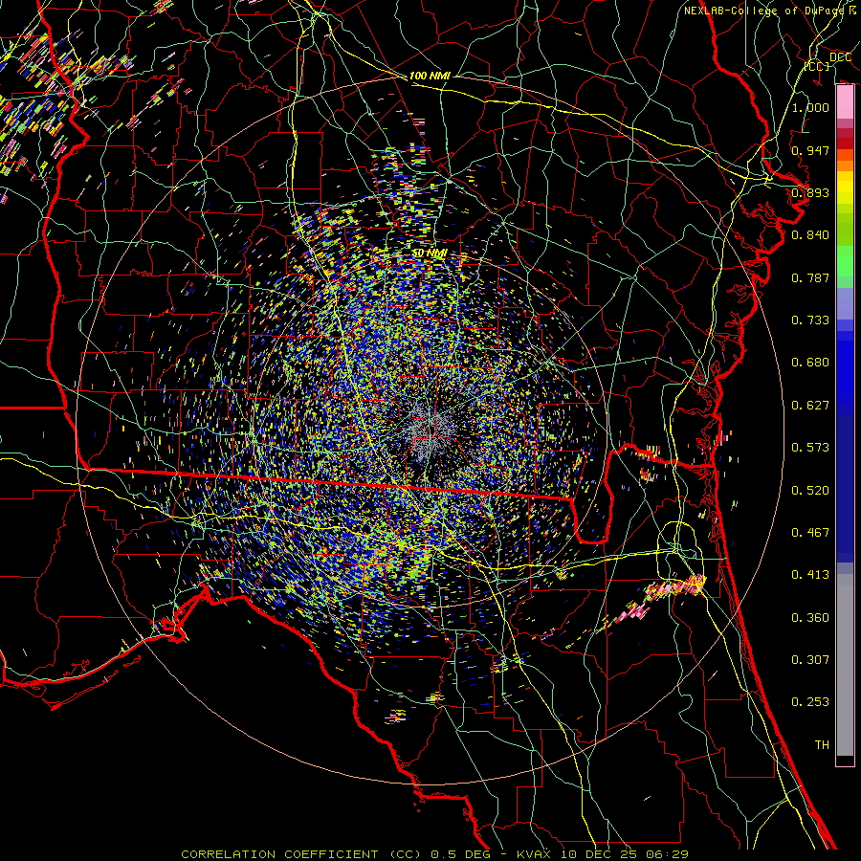Viewport: 861px width, 861px height.
Task: Select the 0.520 legend value
Action: point(810,491)
